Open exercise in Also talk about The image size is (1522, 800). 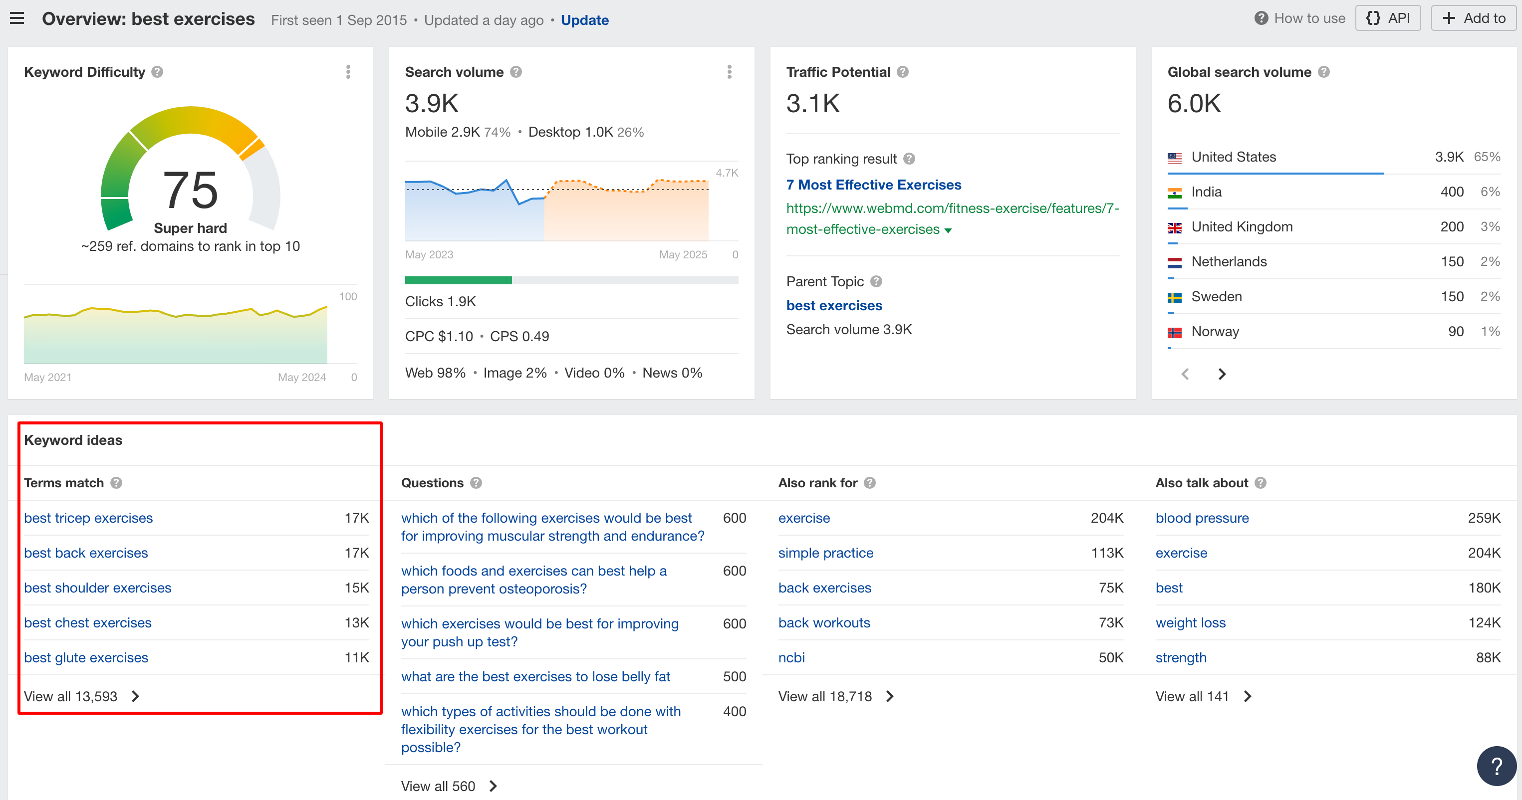1181,553
